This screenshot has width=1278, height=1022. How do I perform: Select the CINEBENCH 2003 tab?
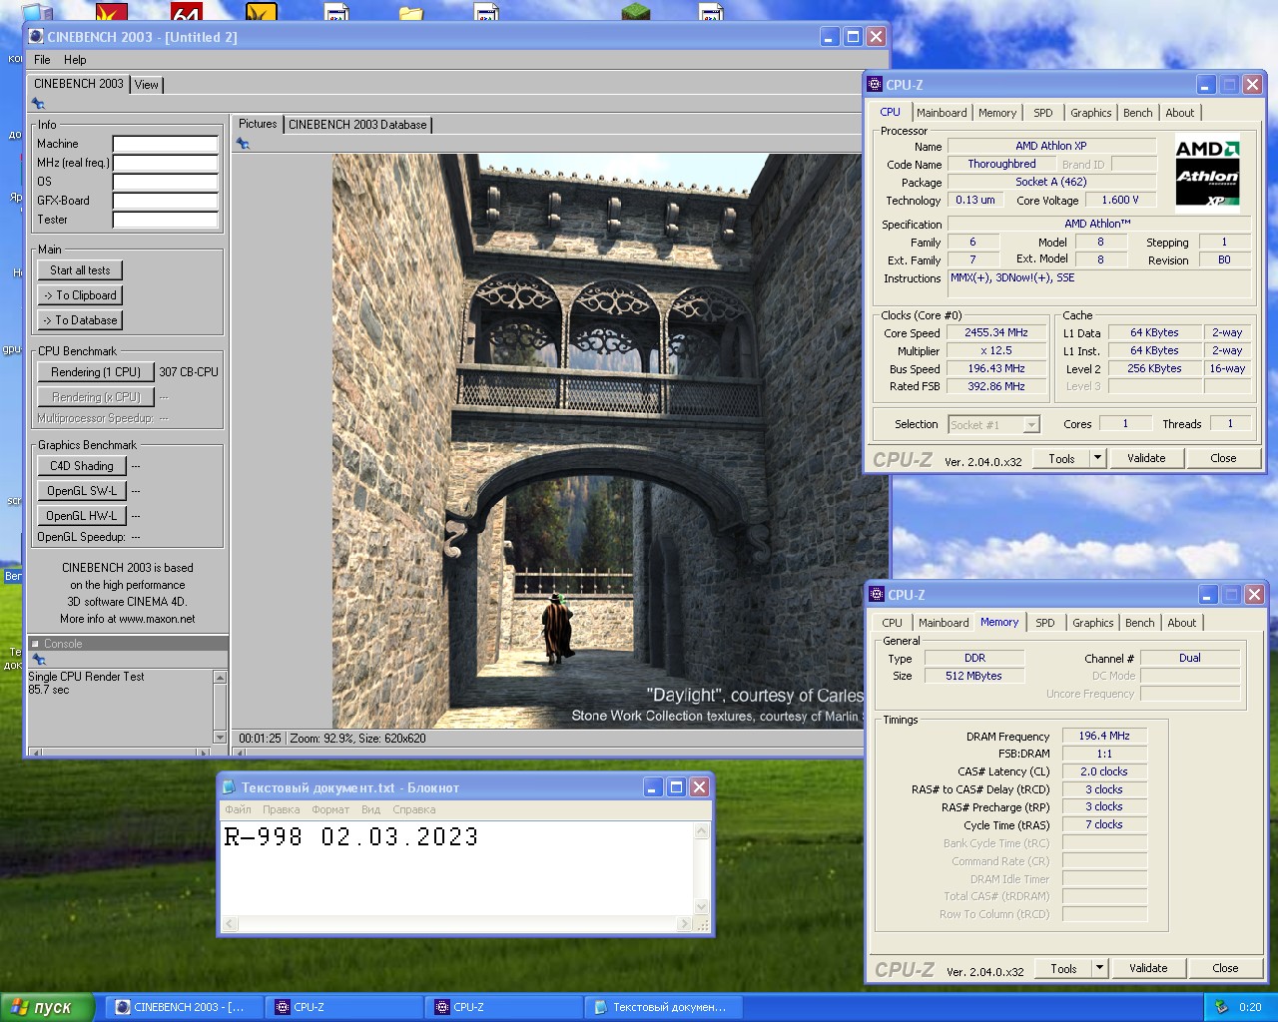[79, 84]
